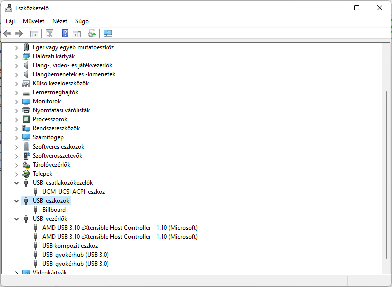392x287 pixels.
Task: Select the last USB-gyökérhub (USB 3.0)
Action: pyautogui.click(x=75, y=264)
